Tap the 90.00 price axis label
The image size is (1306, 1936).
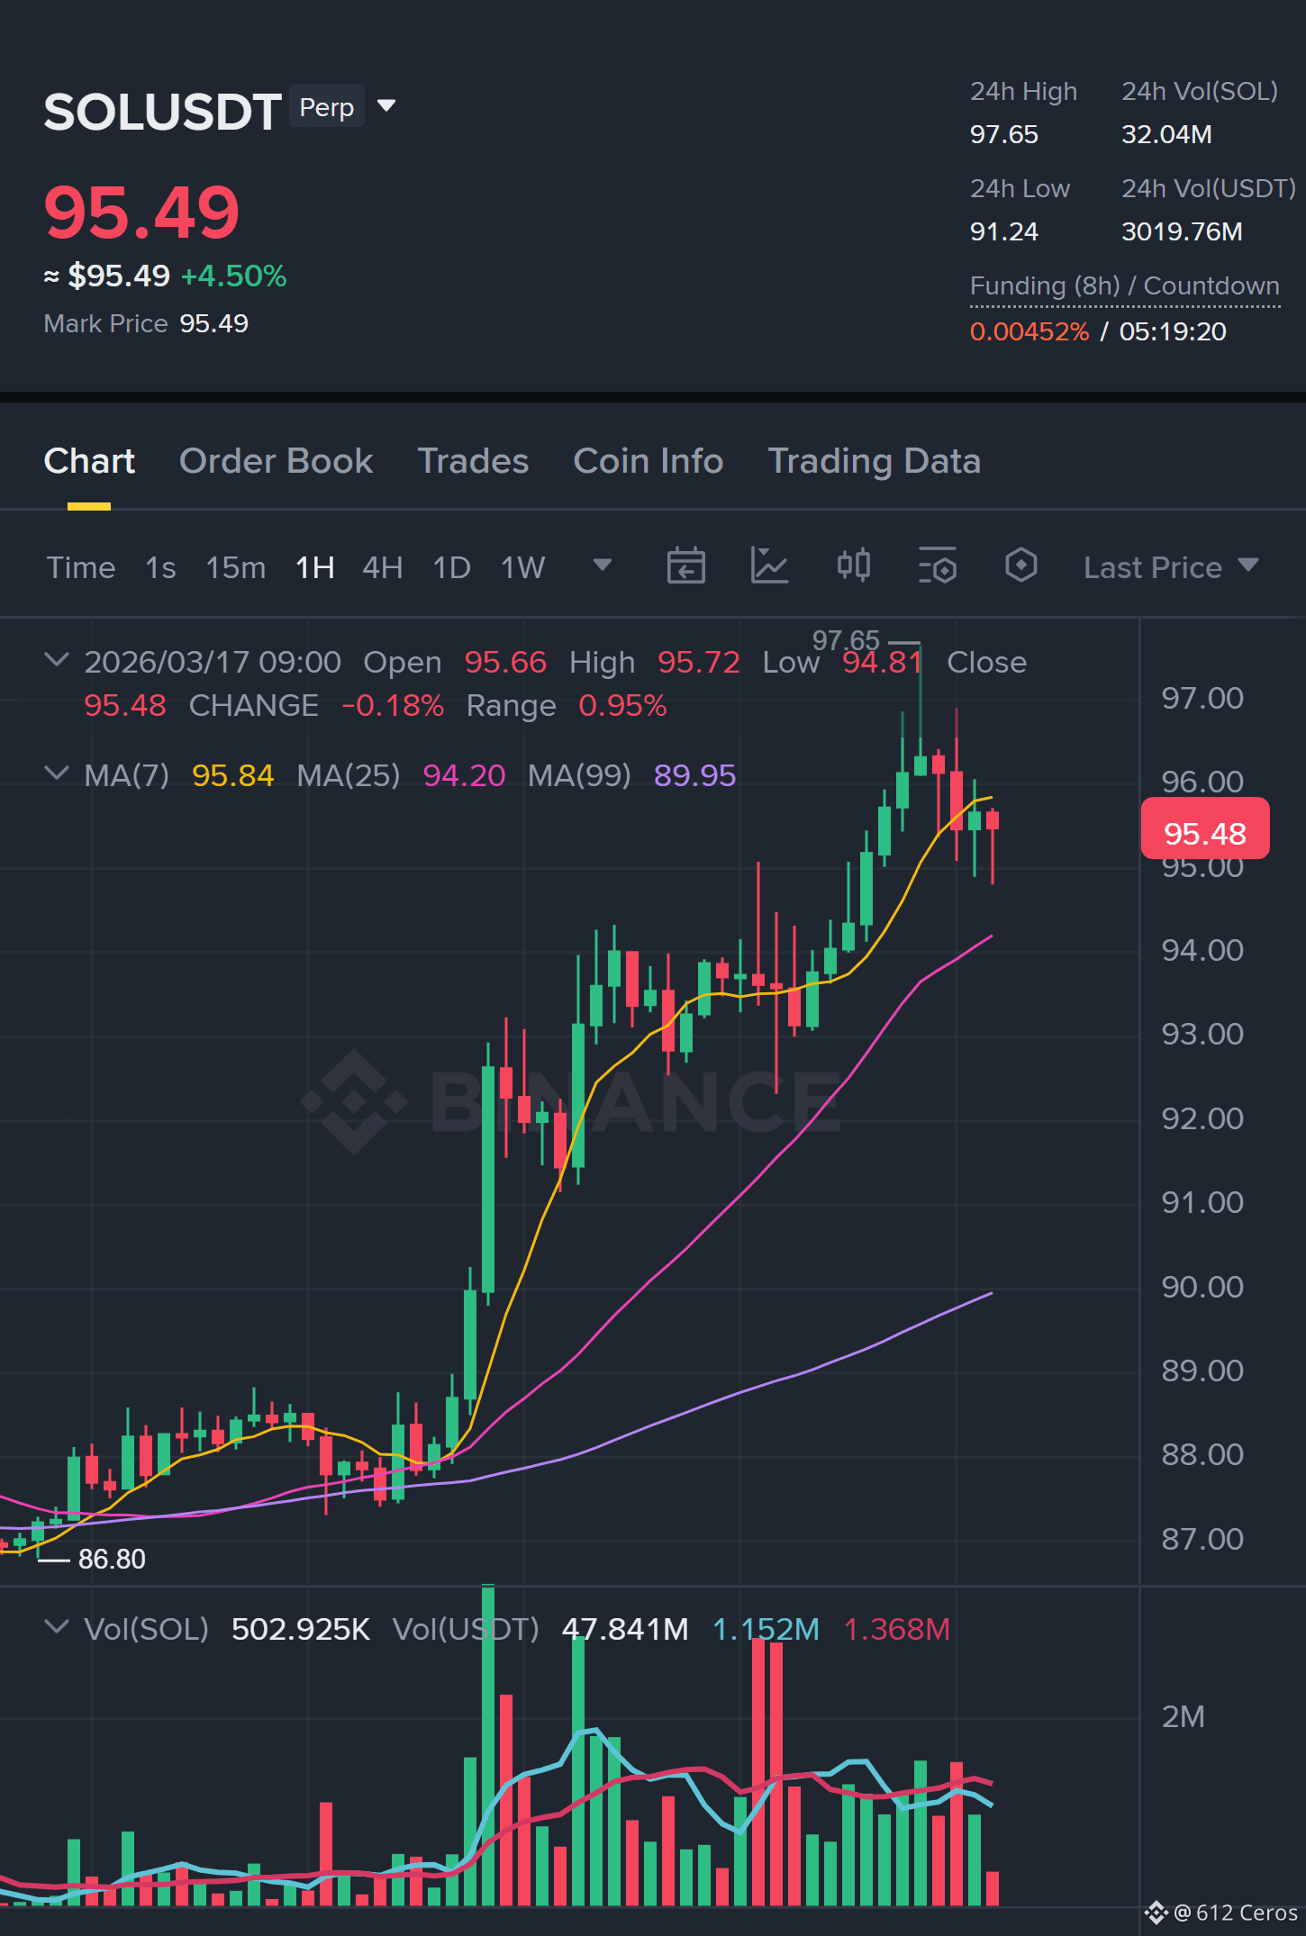click(1202, 1287)
